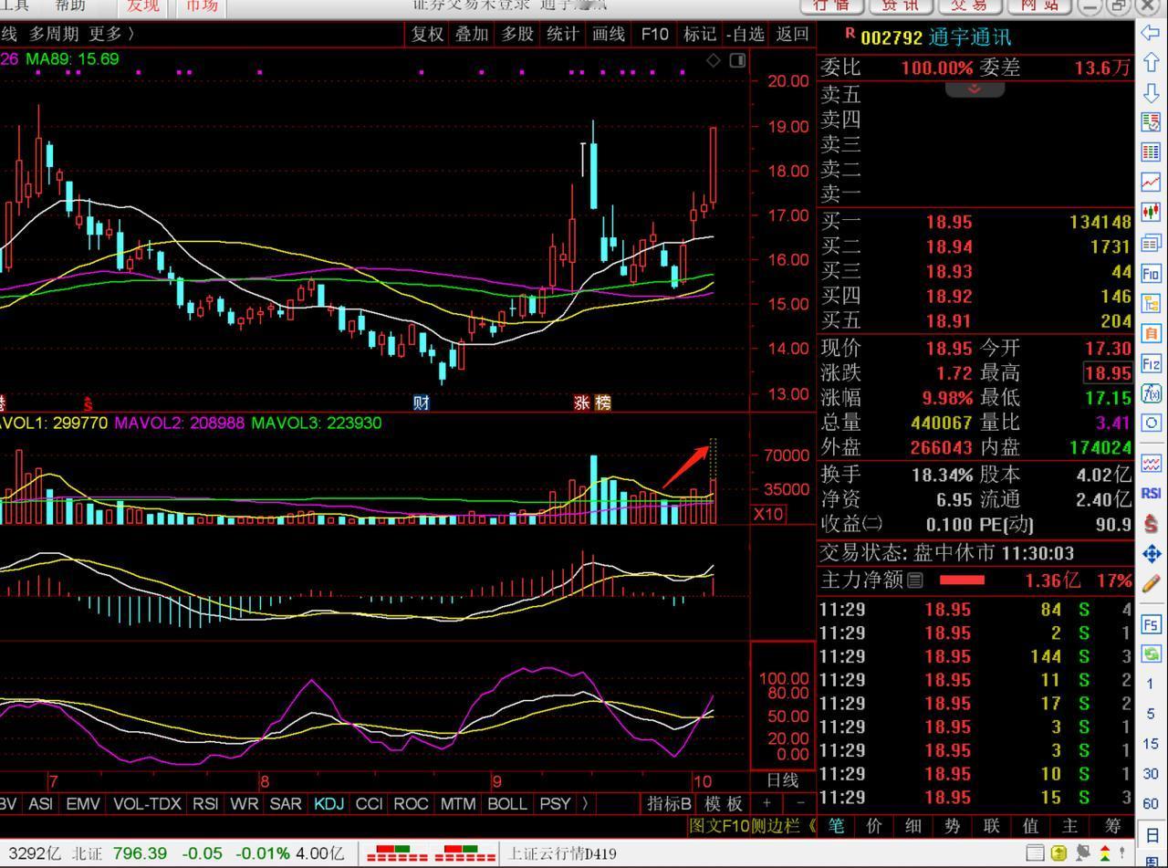
Task: Select the pencil drawing tool icon
Action: point(1151,582)
